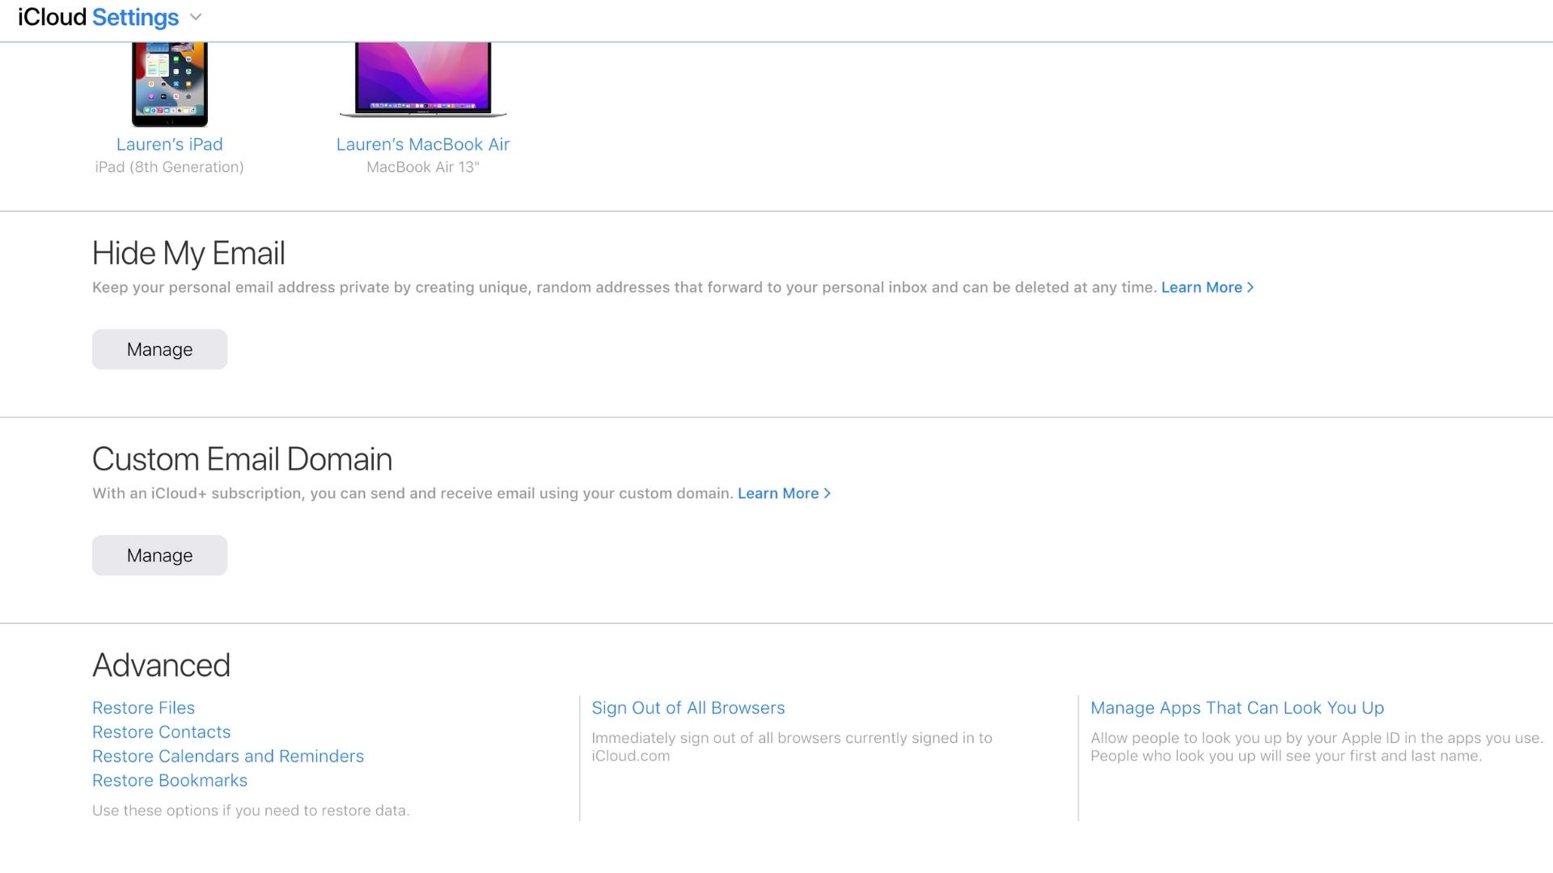
Task: Open Lauren's MacBook Air device thumbnail
Action: coord(423,80)
